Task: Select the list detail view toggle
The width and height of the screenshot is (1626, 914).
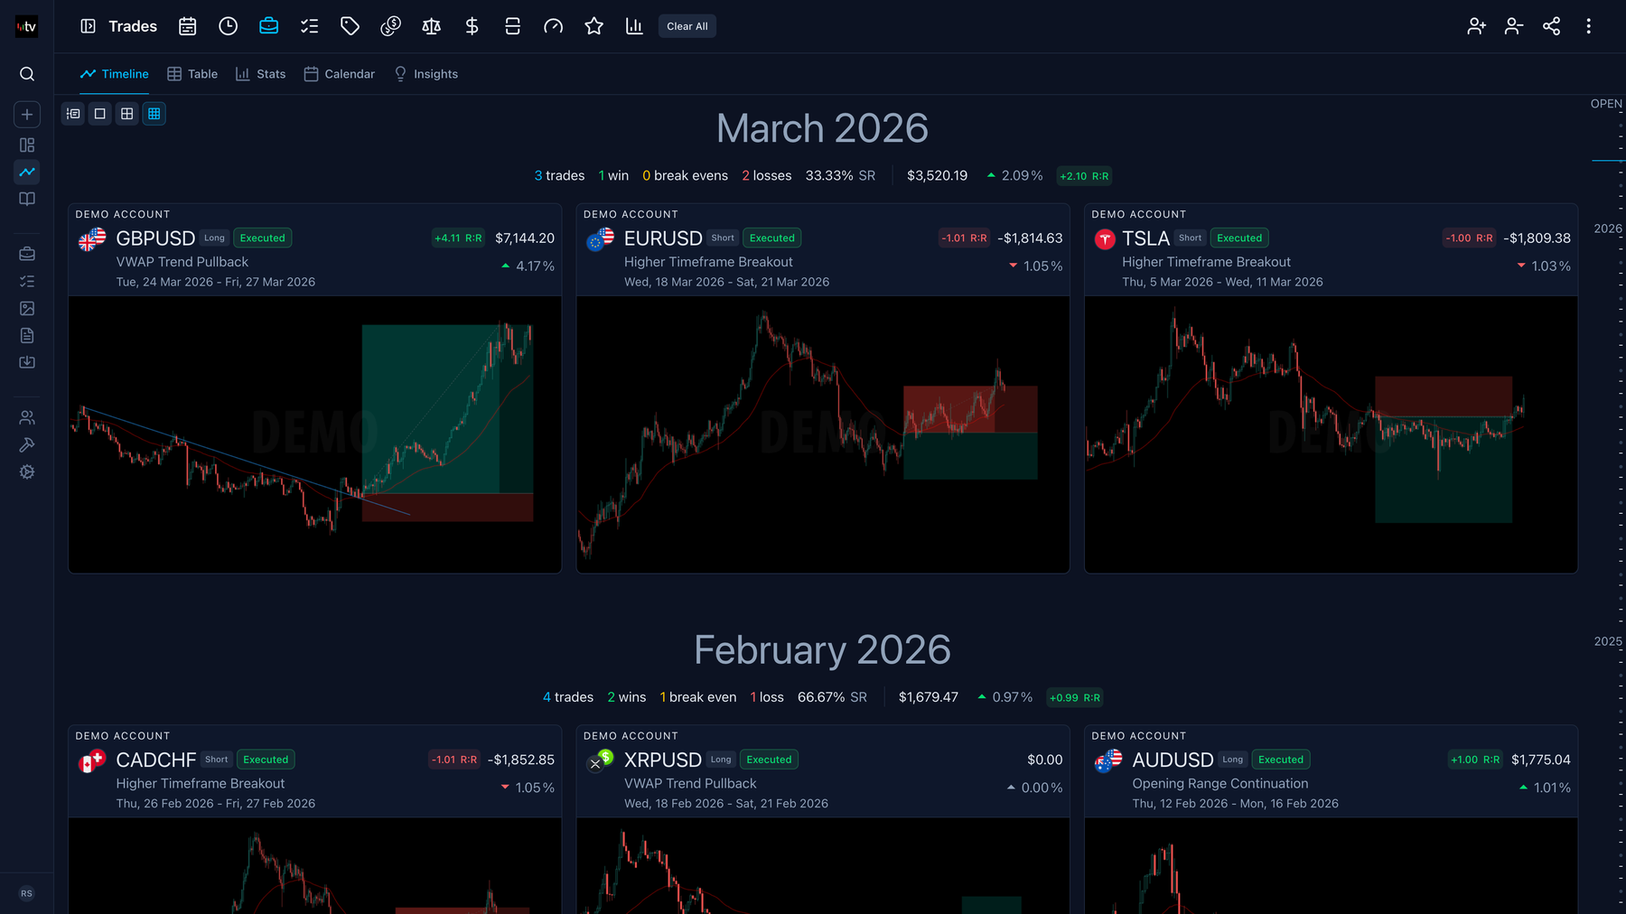Action: (73, 114)
